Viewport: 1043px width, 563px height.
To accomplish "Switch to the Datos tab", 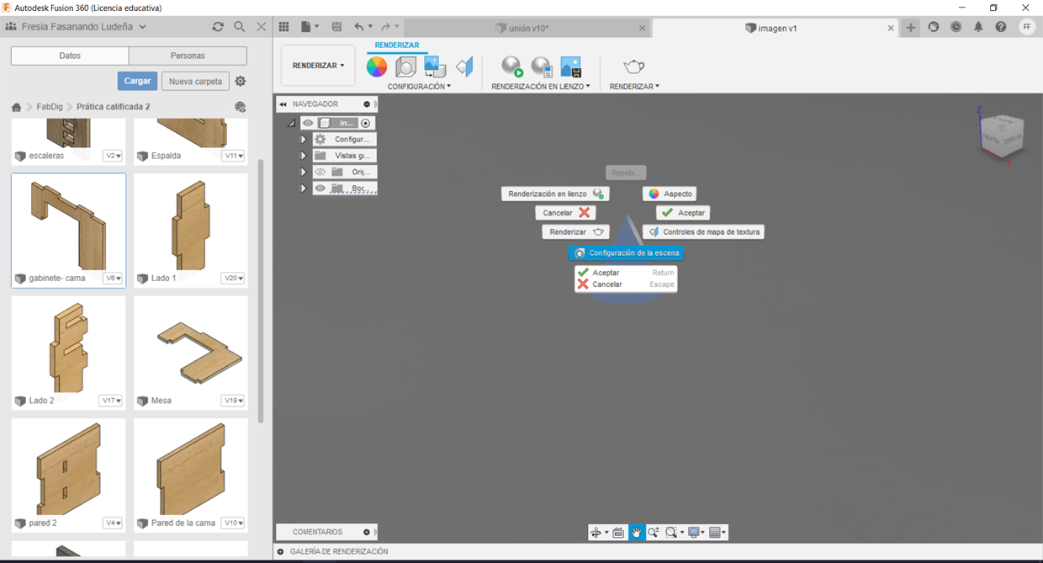I will tap(70, 56).
